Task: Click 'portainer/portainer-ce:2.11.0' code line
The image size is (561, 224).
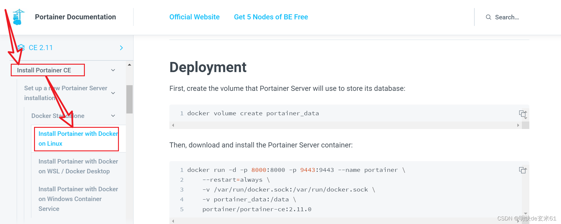Action: coord(257,209)
